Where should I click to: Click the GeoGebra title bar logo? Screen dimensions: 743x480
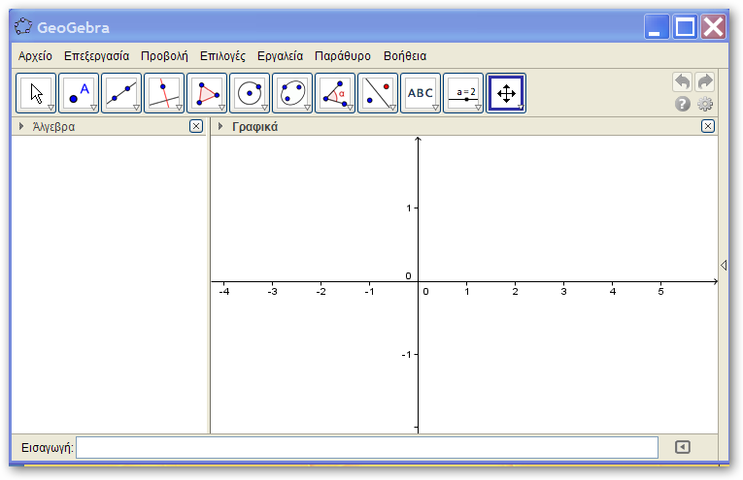pyautogui.click(x=22, y=27)
